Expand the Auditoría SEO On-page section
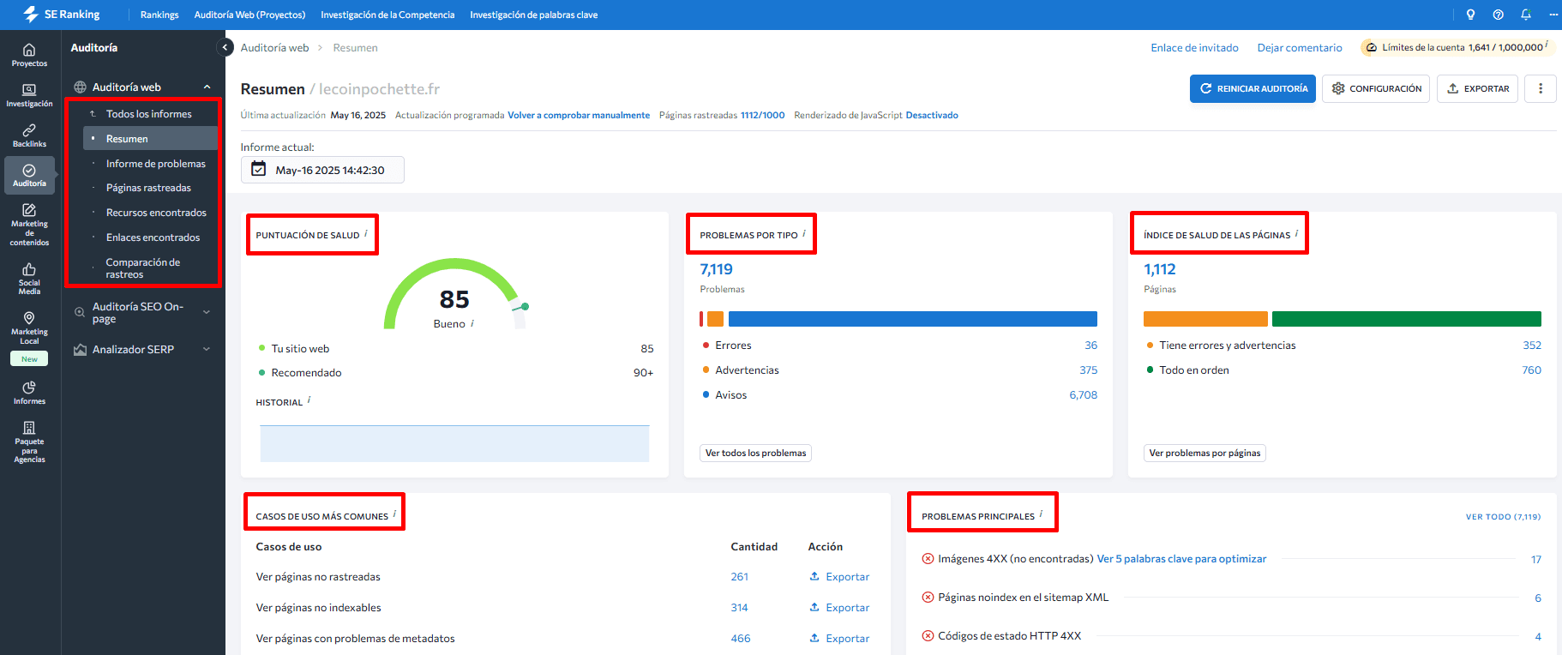 point(207,312)
